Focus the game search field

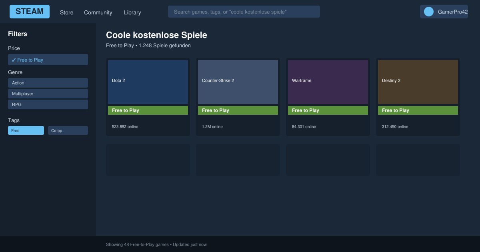coord(244,12)
